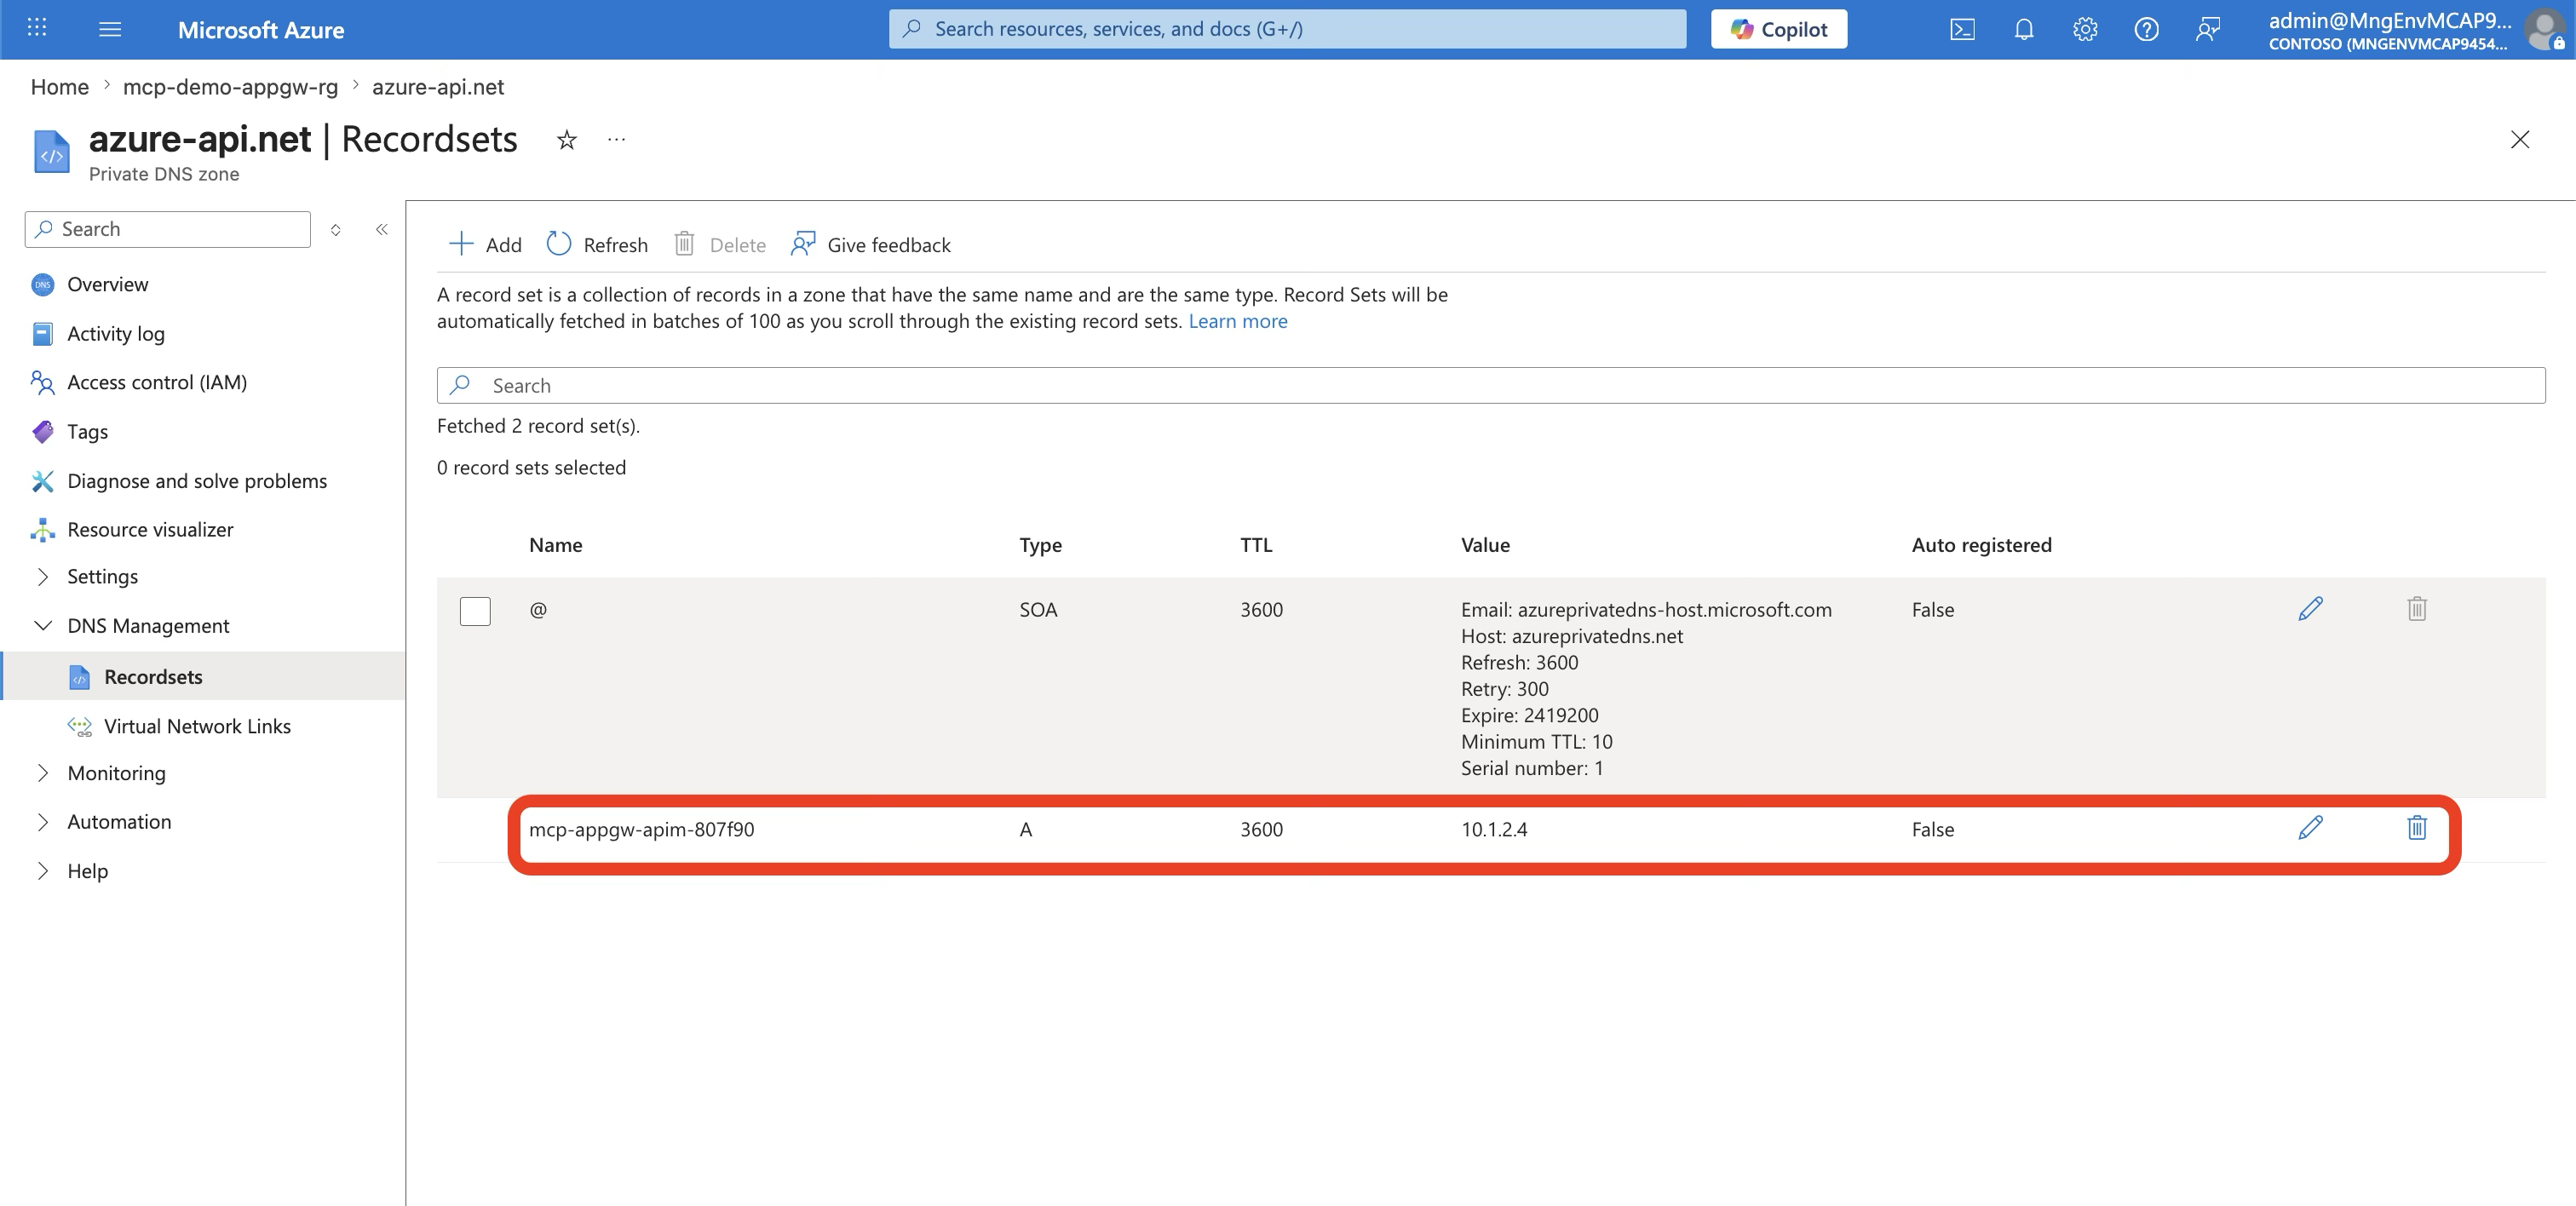Open the Learn more link about record sets
2576x1206 pixels.
point(1237,321)
